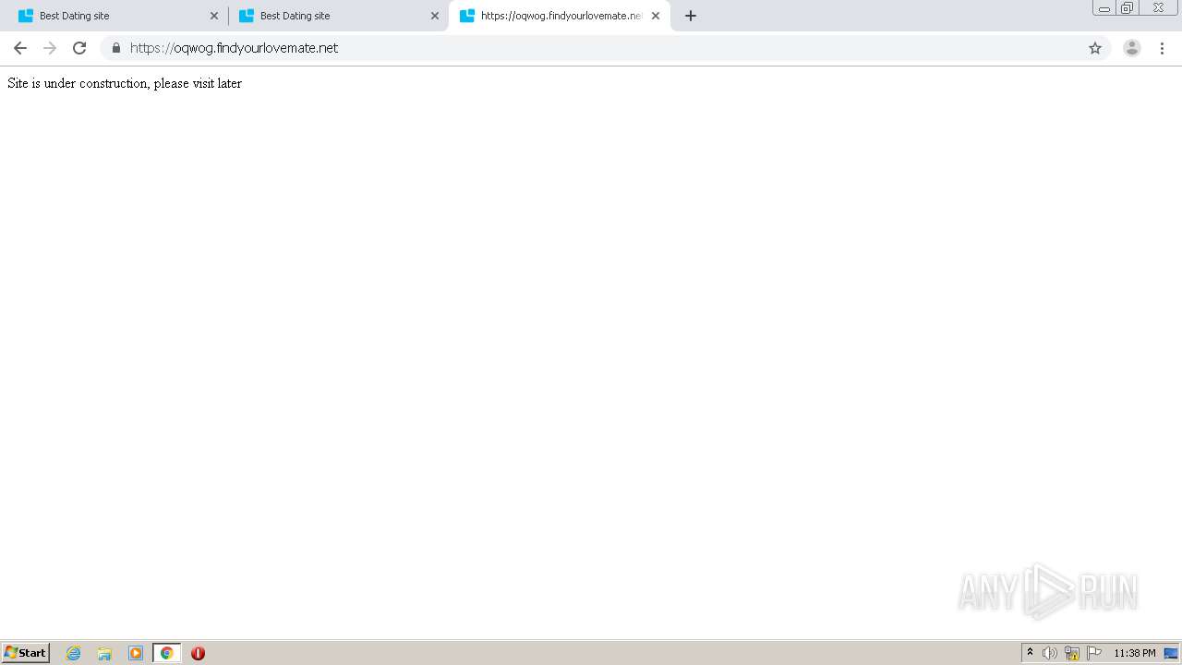View site info via the lock icon
Viewport: 1182px width, 665px height.
click(x=116, y=48)
